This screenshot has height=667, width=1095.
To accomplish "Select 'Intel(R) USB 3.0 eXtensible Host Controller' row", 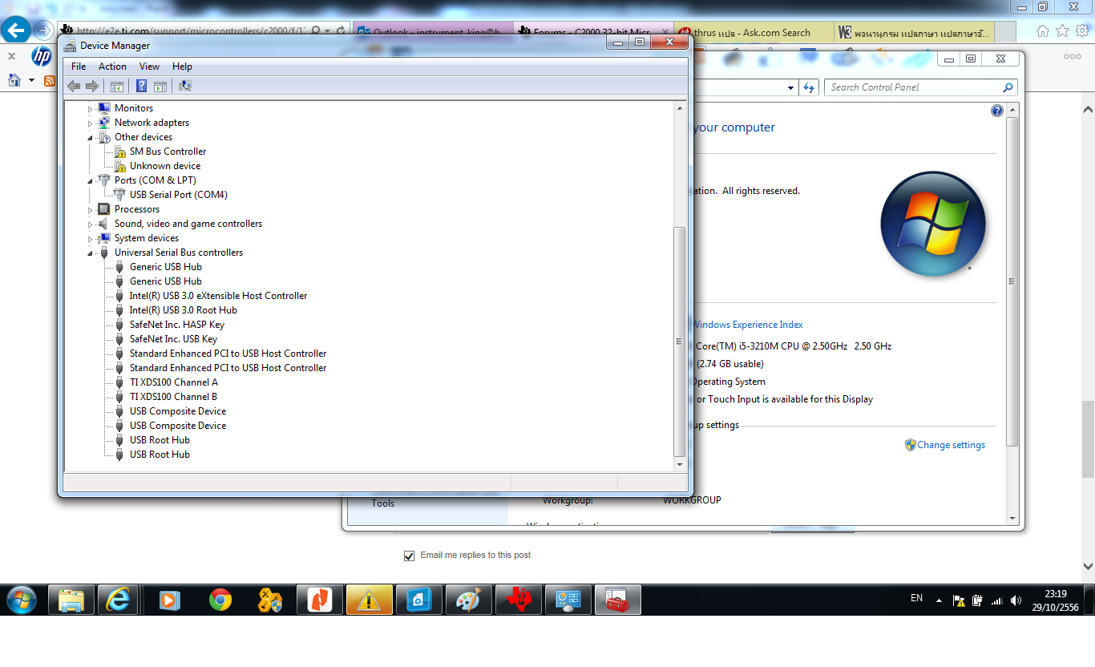I will (218, 296).
